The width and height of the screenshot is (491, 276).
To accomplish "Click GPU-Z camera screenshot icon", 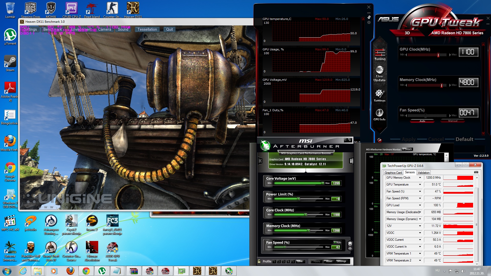I will click(476, 172).
